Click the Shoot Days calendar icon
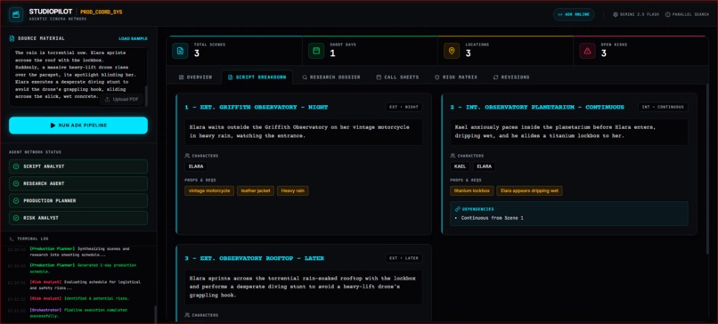 tap(316, 51)
